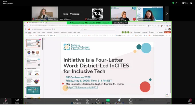
Task: Click the red Share button in PowerPoint
Action: (x=167, y=32)
